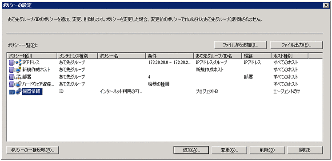Viewport: 332px width, 161px height.
Task: Click the IPアドレスグループ cell
Action: (212, 63)
